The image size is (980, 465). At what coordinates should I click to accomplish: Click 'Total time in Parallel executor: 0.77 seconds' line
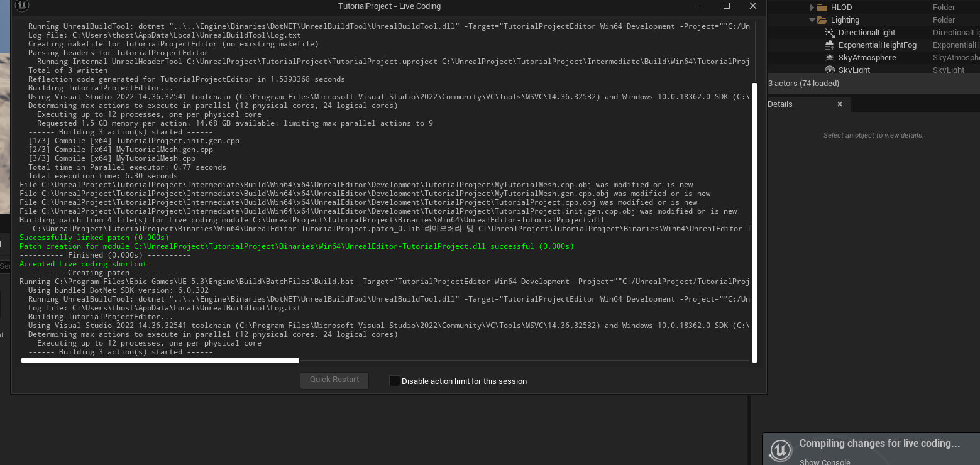click(127, 167)
